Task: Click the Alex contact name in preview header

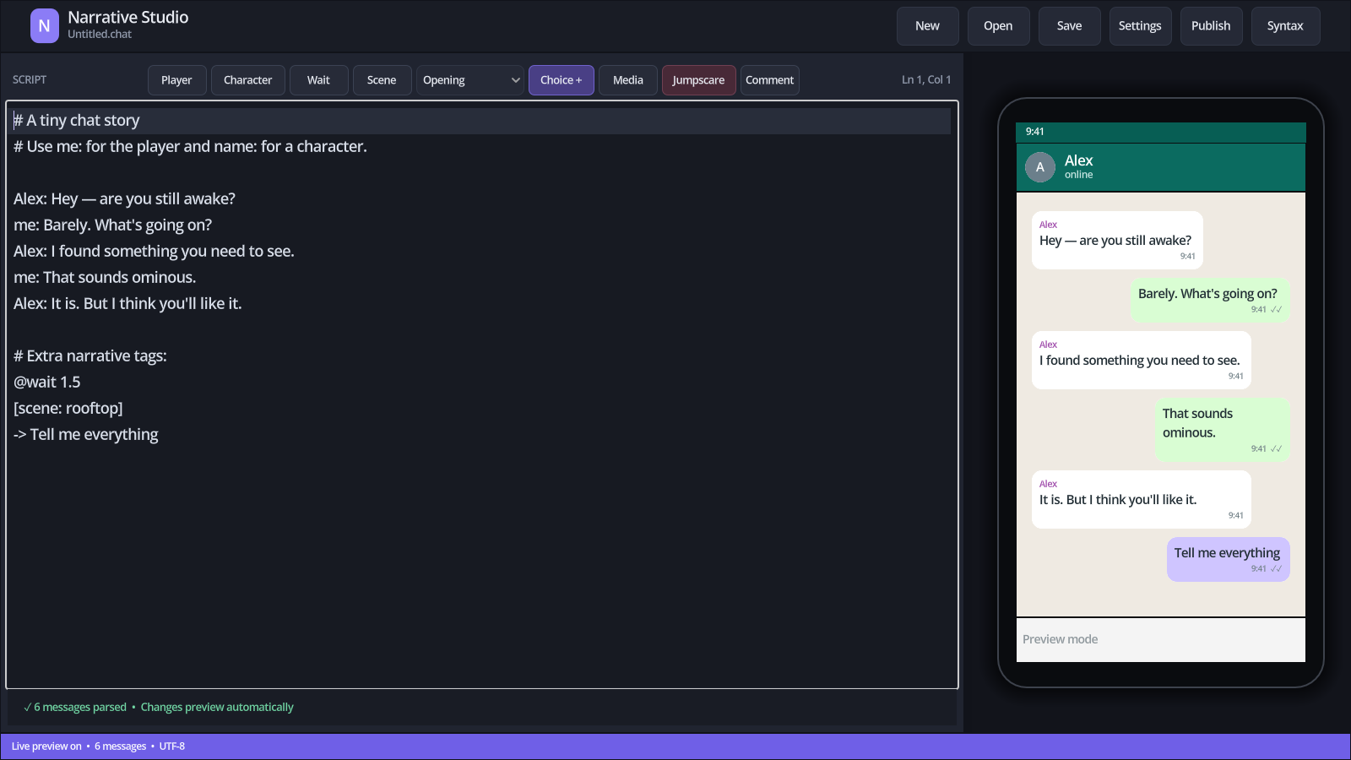Action: click(1078, 160)
